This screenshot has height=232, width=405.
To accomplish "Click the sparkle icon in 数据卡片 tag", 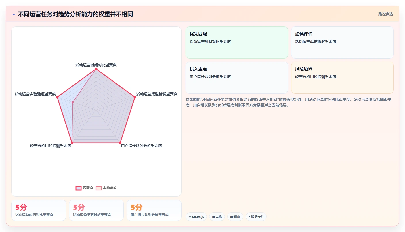I will [249, 217].
